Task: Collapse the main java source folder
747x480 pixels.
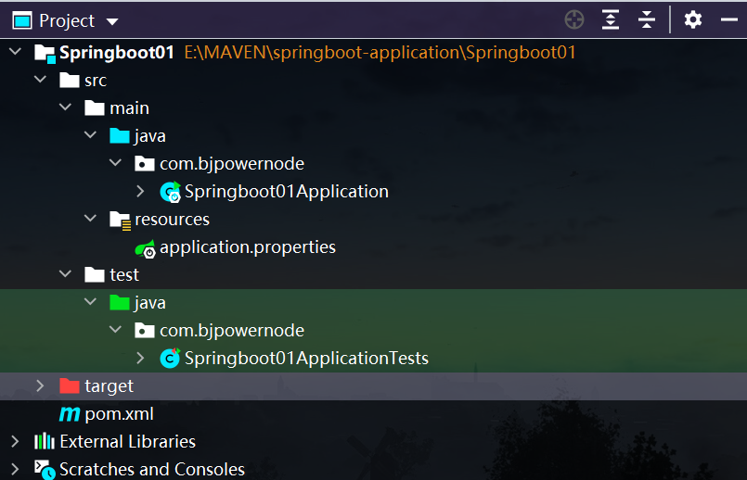Action: pos(91,134)
